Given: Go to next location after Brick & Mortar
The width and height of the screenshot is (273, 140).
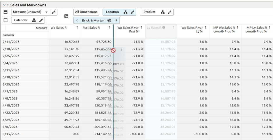Looking at the screenshot, I should tap(116, 20).
